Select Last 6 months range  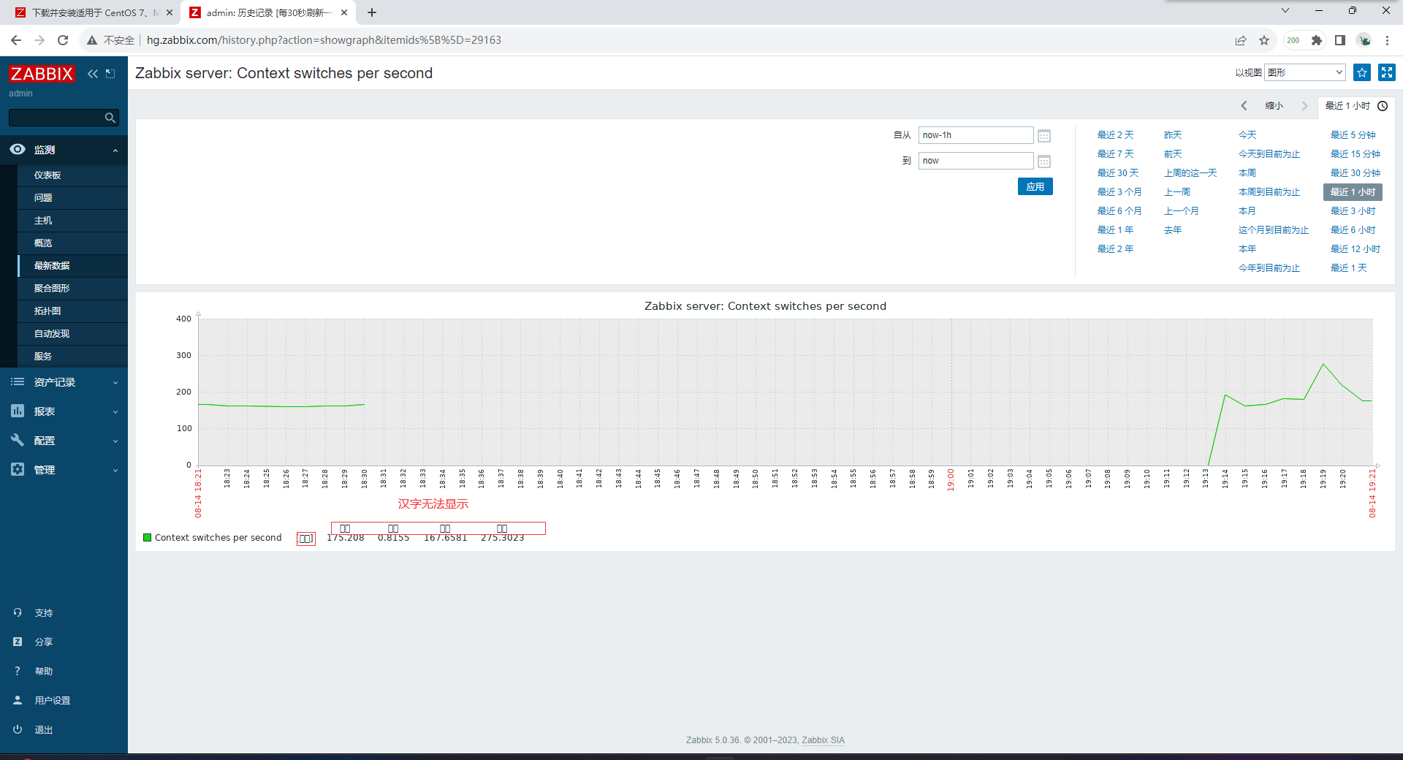coord(1119,211)
